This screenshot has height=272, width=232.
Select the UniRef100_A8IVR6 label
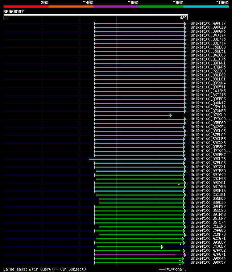(208, 187)
